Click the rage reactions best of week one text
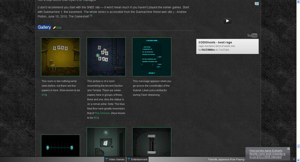 tap(217, 46)
